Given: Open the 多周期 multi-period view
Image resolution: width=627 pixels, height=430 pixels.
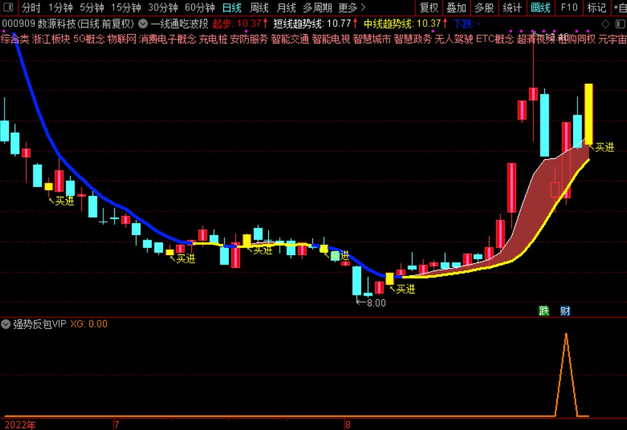Looking at the screenshot, I should tap(317, 8).
